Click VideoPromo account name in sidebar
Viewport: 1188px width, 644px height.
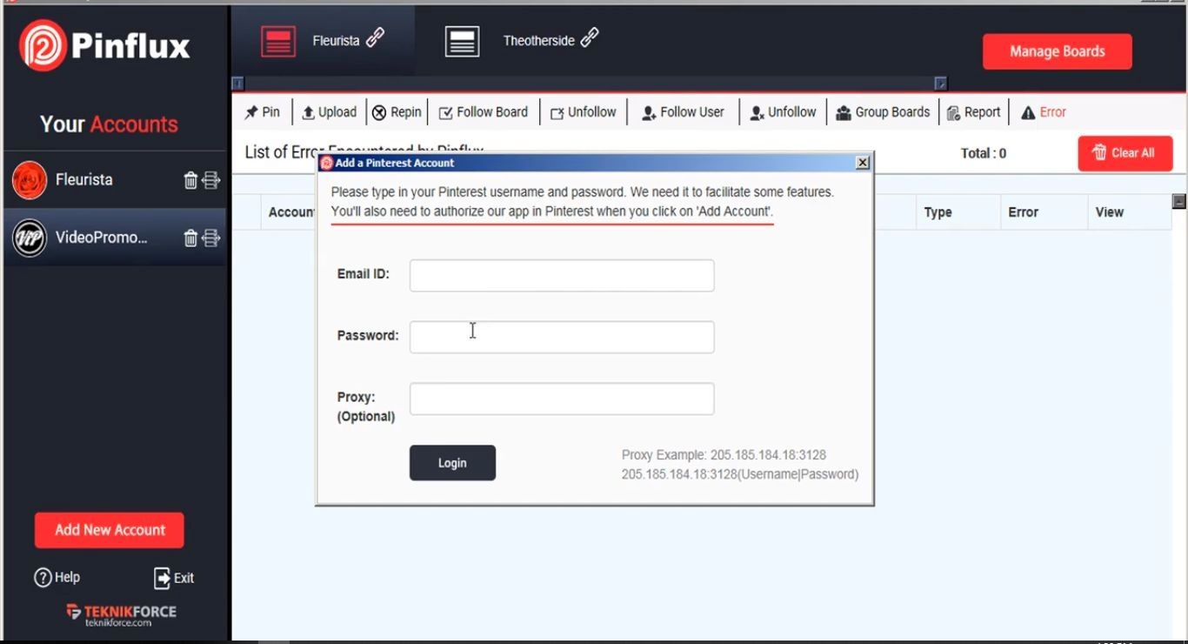(102, 238)
